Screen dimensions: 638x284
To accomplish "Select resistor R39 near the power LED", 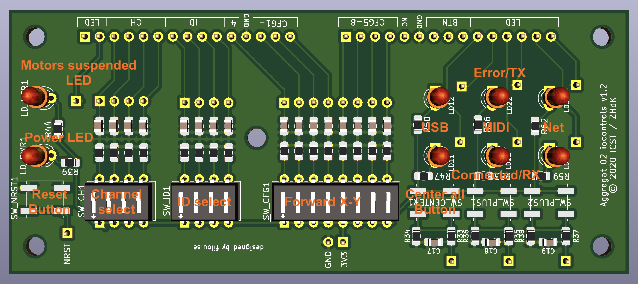I will pyautogui.click(x=70, y=163).
